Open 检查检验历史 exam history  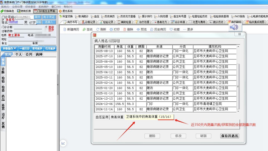tap(198, 16)
